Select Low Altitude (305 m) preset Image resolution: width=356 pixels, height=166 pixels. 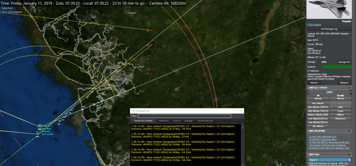coord(318,122)
